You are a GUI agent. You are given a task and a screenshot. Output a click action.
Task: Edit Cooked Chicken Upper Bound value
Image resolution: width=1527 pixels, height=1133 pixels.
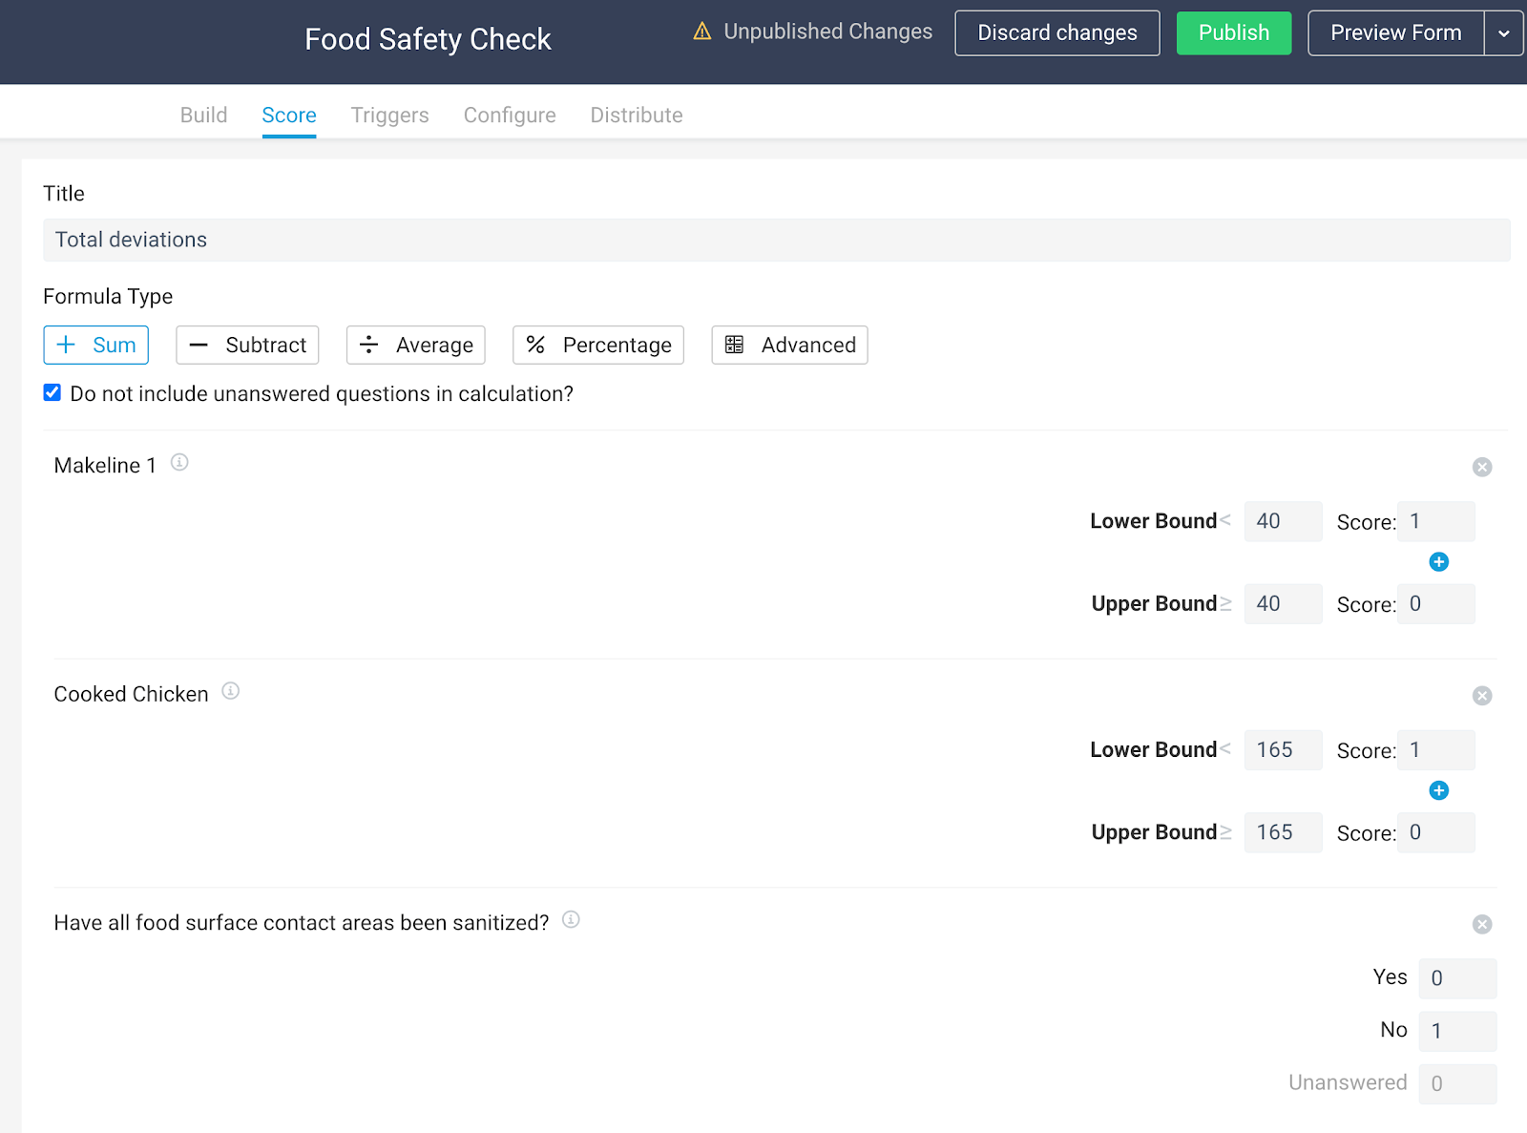[x=1284, y=832]
